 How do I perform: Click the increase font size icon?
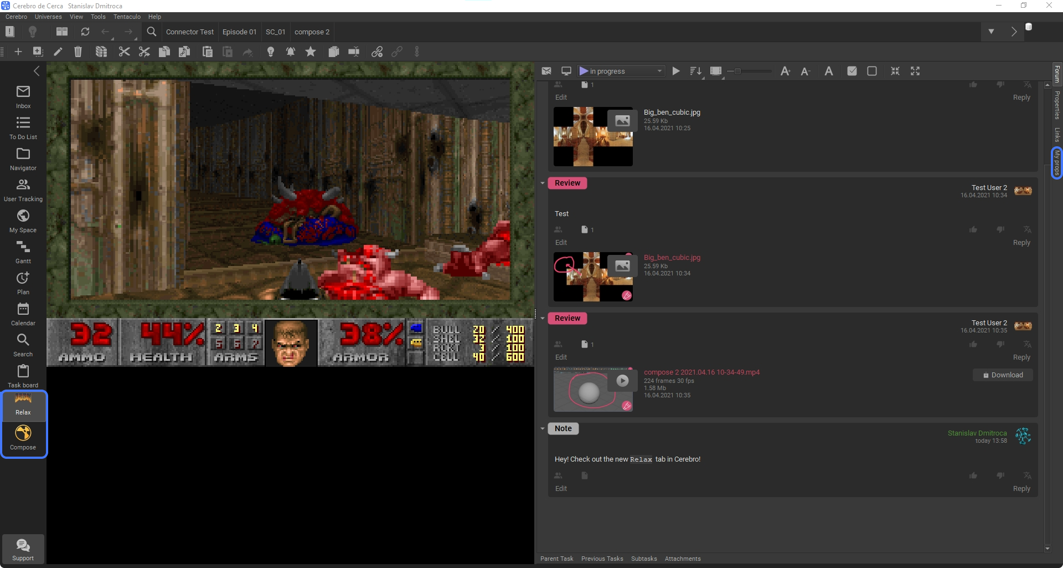point(785,71)
